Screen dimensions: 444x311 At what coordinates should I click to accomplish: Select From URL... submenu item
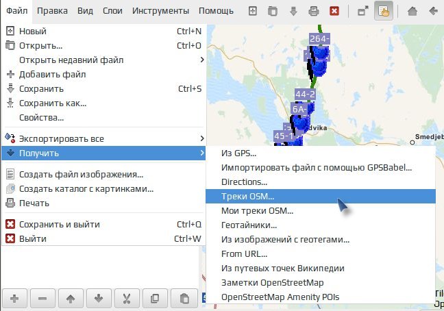click(x=321, y=254)
